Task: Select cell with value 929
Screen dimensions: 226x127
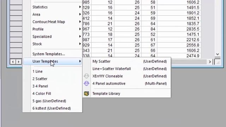Action: 87,45
